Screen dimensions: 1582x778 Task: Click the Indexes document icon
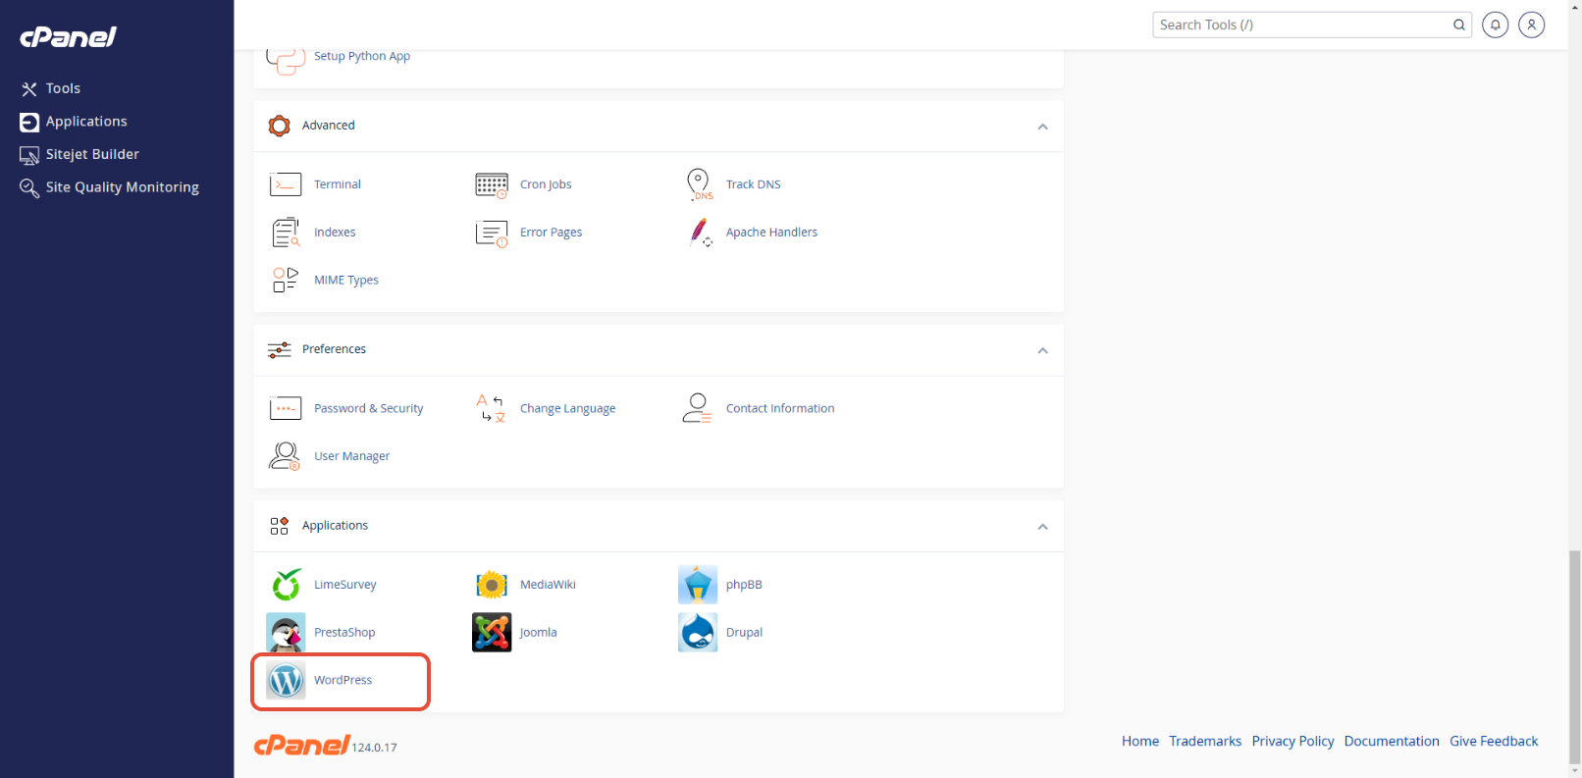[286, 233]
